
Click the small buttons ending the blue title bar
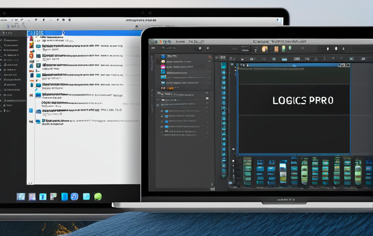click(344, 65)
